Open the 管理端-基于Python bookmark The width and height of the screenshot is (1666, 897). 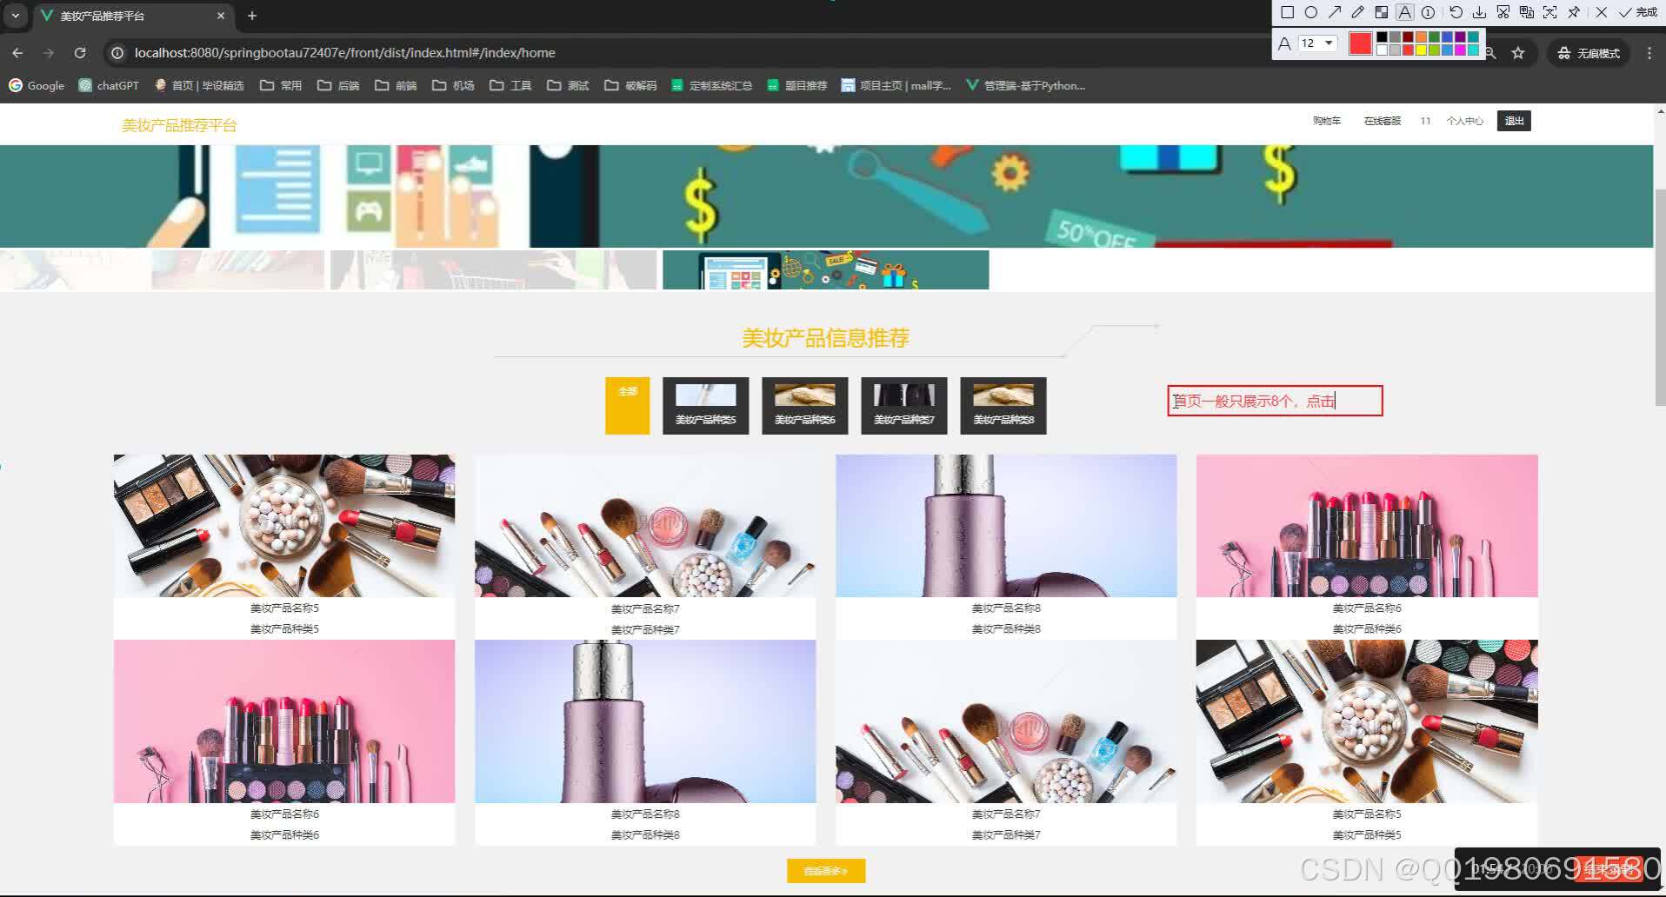tap(1025, 85)
